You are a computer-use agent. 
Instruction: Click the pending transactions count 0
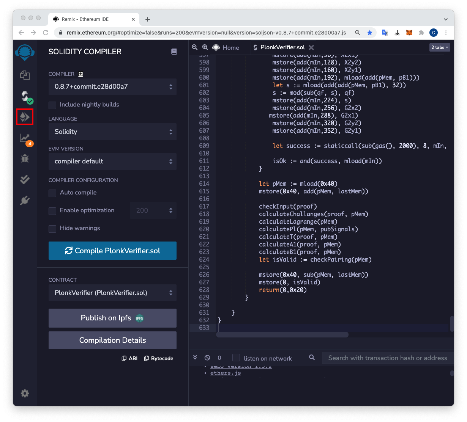(x=219, y=358)
